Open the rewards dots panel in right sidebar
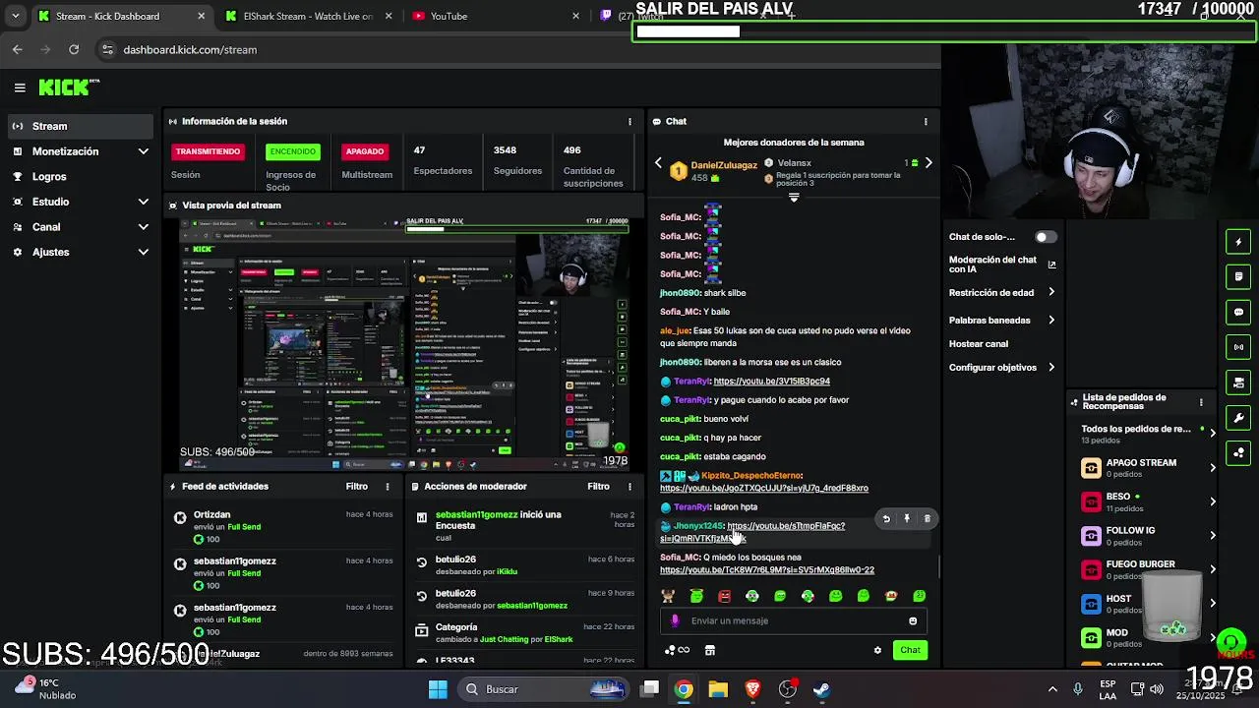This screenshot has width=1259, height=708. pyautogui.click(x=1238, y=453)
